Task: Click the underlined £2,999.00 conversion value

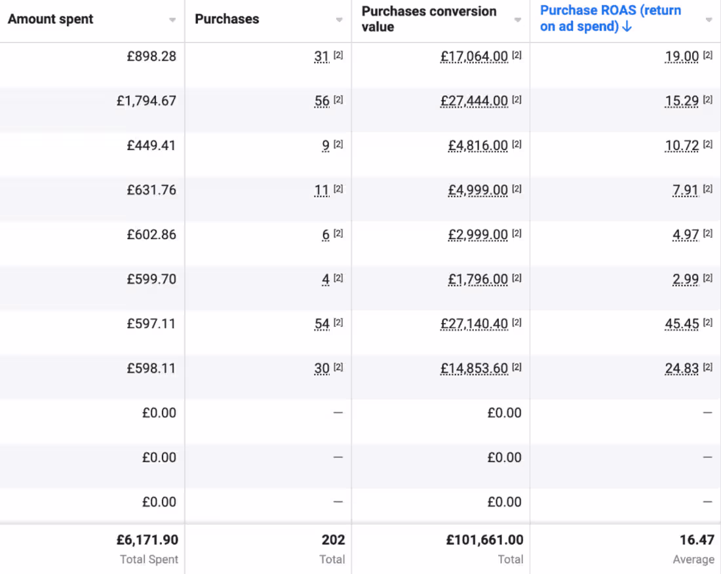Action: [x=478, y=234]
